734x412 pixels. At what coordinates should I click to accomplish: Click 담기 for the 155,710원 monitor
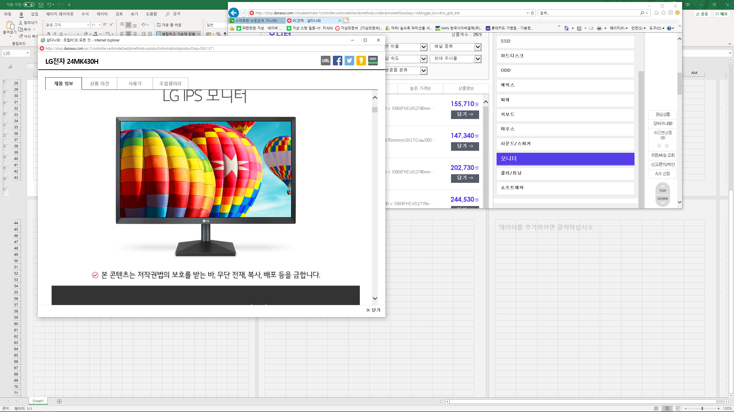point(465,114)
